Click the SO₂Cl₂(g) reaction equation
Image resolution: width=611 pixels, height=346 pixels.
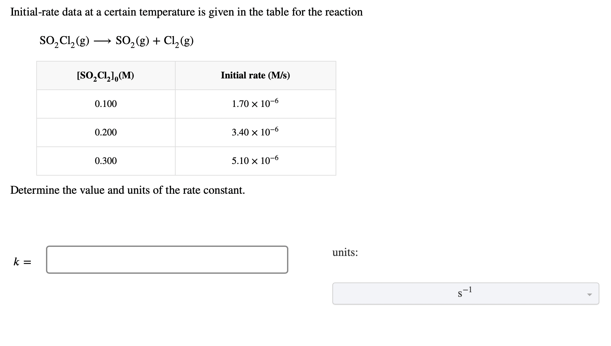coord(115,41)
